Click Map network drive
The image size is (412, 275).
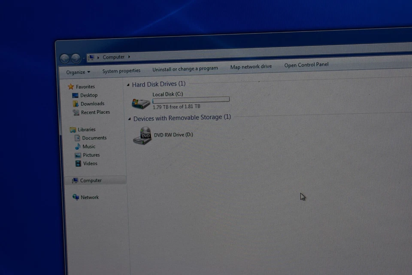pyautogui.click(x=251, y=67)
